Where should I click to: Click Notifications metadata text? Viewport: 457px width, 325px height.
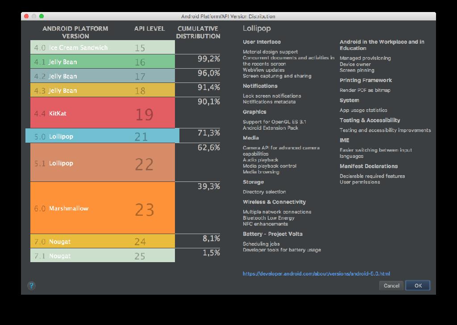point(269,102)
